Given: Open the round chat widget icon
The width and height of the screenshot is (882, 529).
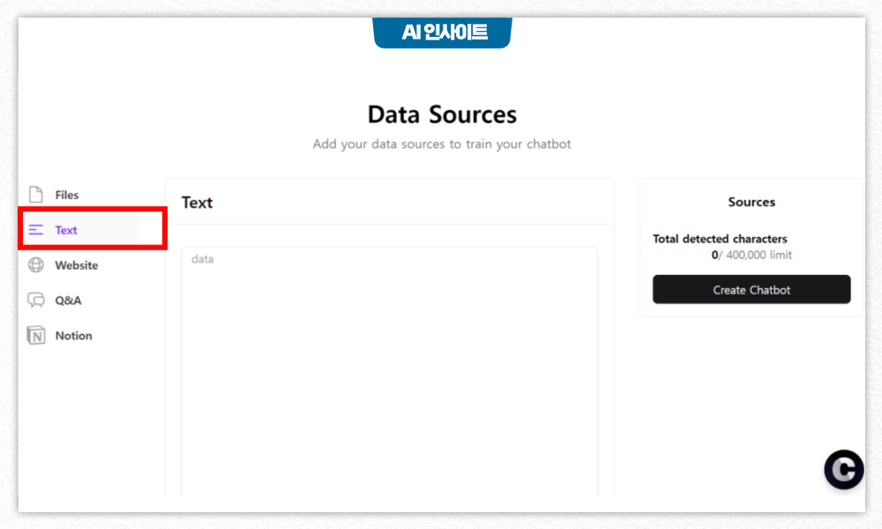Looking at the screenshot, I should (844, 469).
